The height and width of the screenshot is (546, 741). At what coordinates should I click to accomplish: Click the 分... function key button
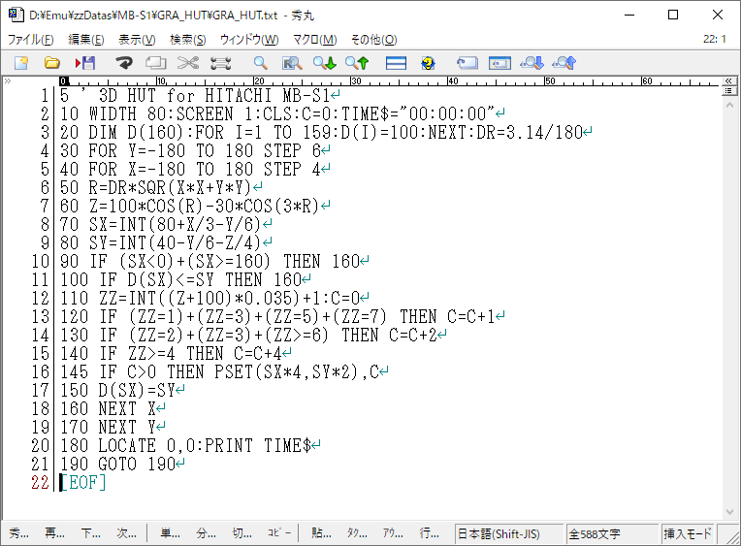tap(206, 533)
